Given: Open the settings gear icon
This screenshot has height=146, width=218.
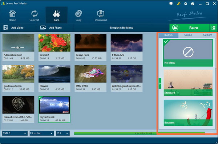Looking at the screenshot, I should click(x=185, y=4).
